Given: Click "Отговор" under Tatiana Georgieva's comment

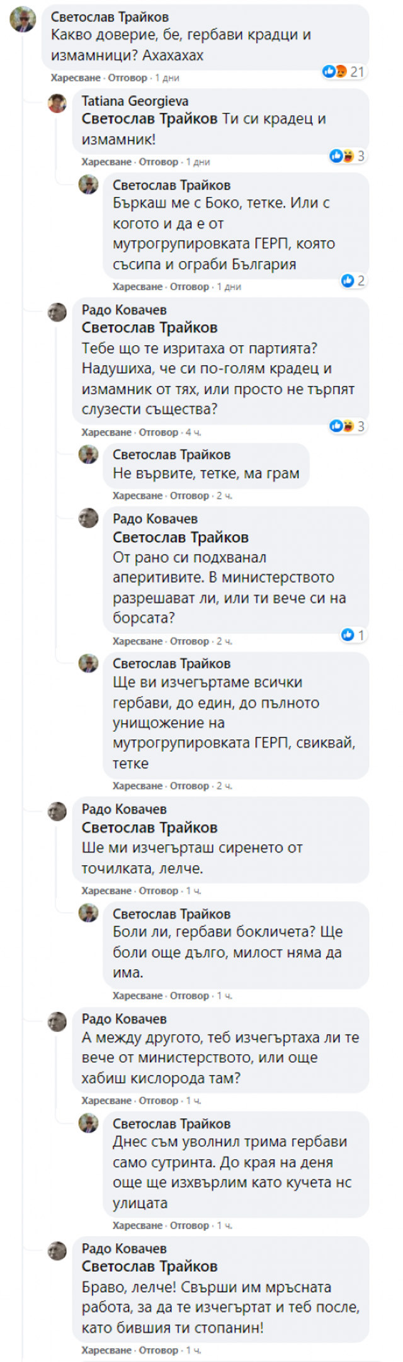Looking at the screenshot, I should pyautogui.click(x=158, y=162).
